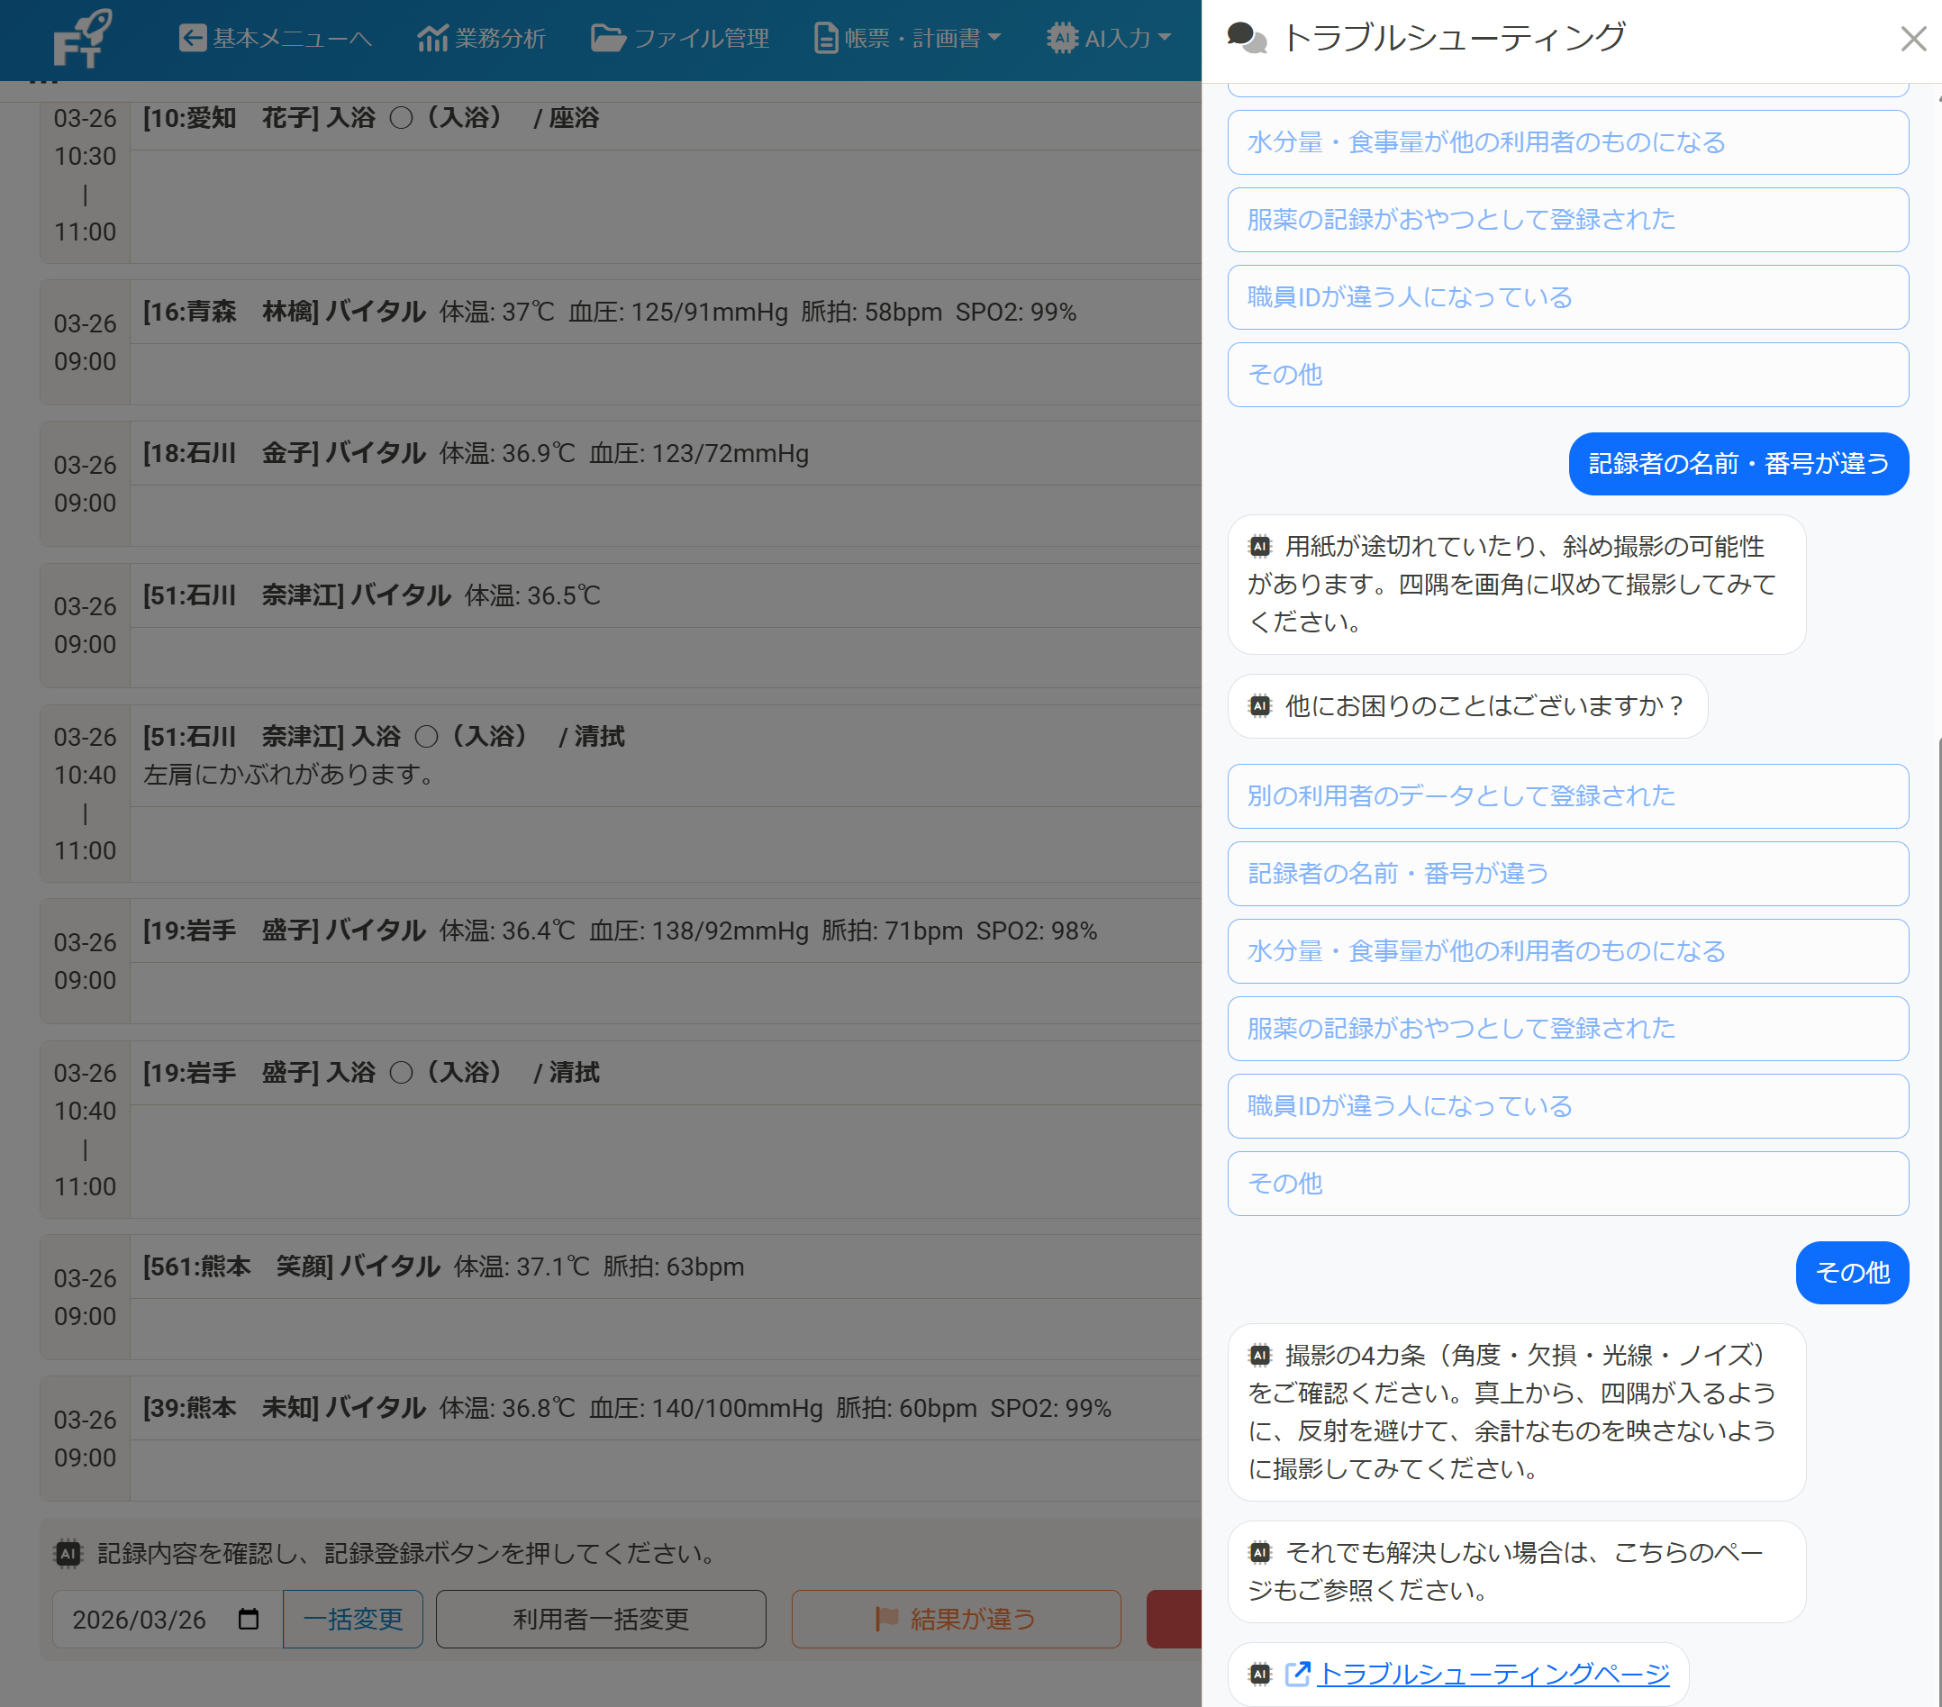Select the ファイル管理 menu item

tap(680, 38)
